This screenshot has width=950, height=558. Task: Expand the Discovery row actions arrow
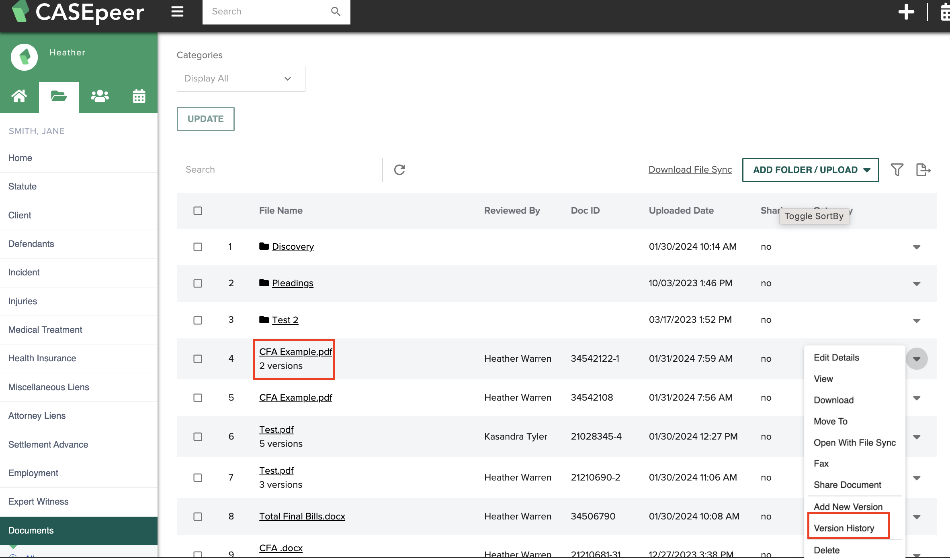(917, 247)
